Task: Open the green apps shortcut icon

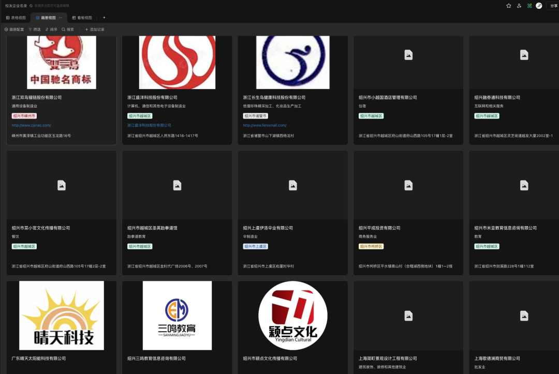Action: point(529,6)
